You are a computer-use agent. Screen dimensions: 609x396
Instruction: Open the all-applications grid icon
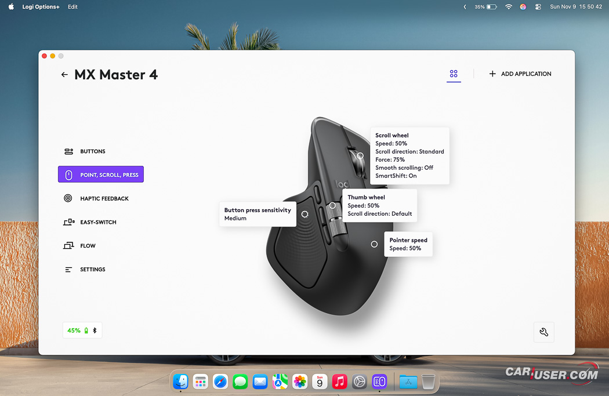[454, 74]
